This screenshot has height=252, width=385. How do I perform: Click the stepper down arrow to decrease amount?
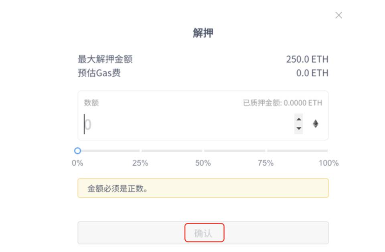298,128
